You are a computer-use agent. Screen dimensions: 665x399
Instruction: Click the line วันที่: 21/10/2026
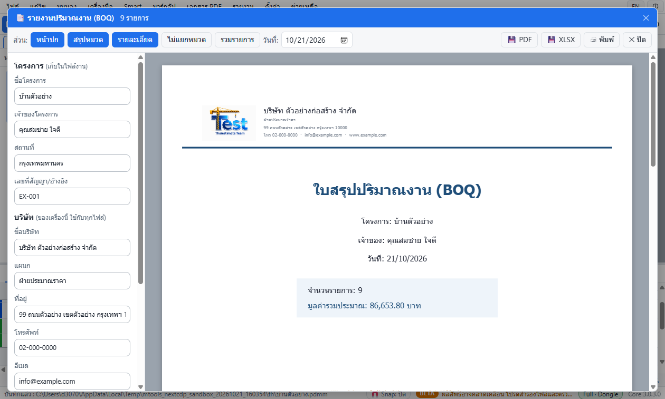tap(397, 259)
